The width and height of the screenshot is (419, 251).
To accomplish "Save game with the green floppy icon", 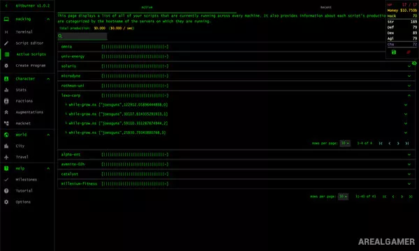I will click(x=394, y=52).
